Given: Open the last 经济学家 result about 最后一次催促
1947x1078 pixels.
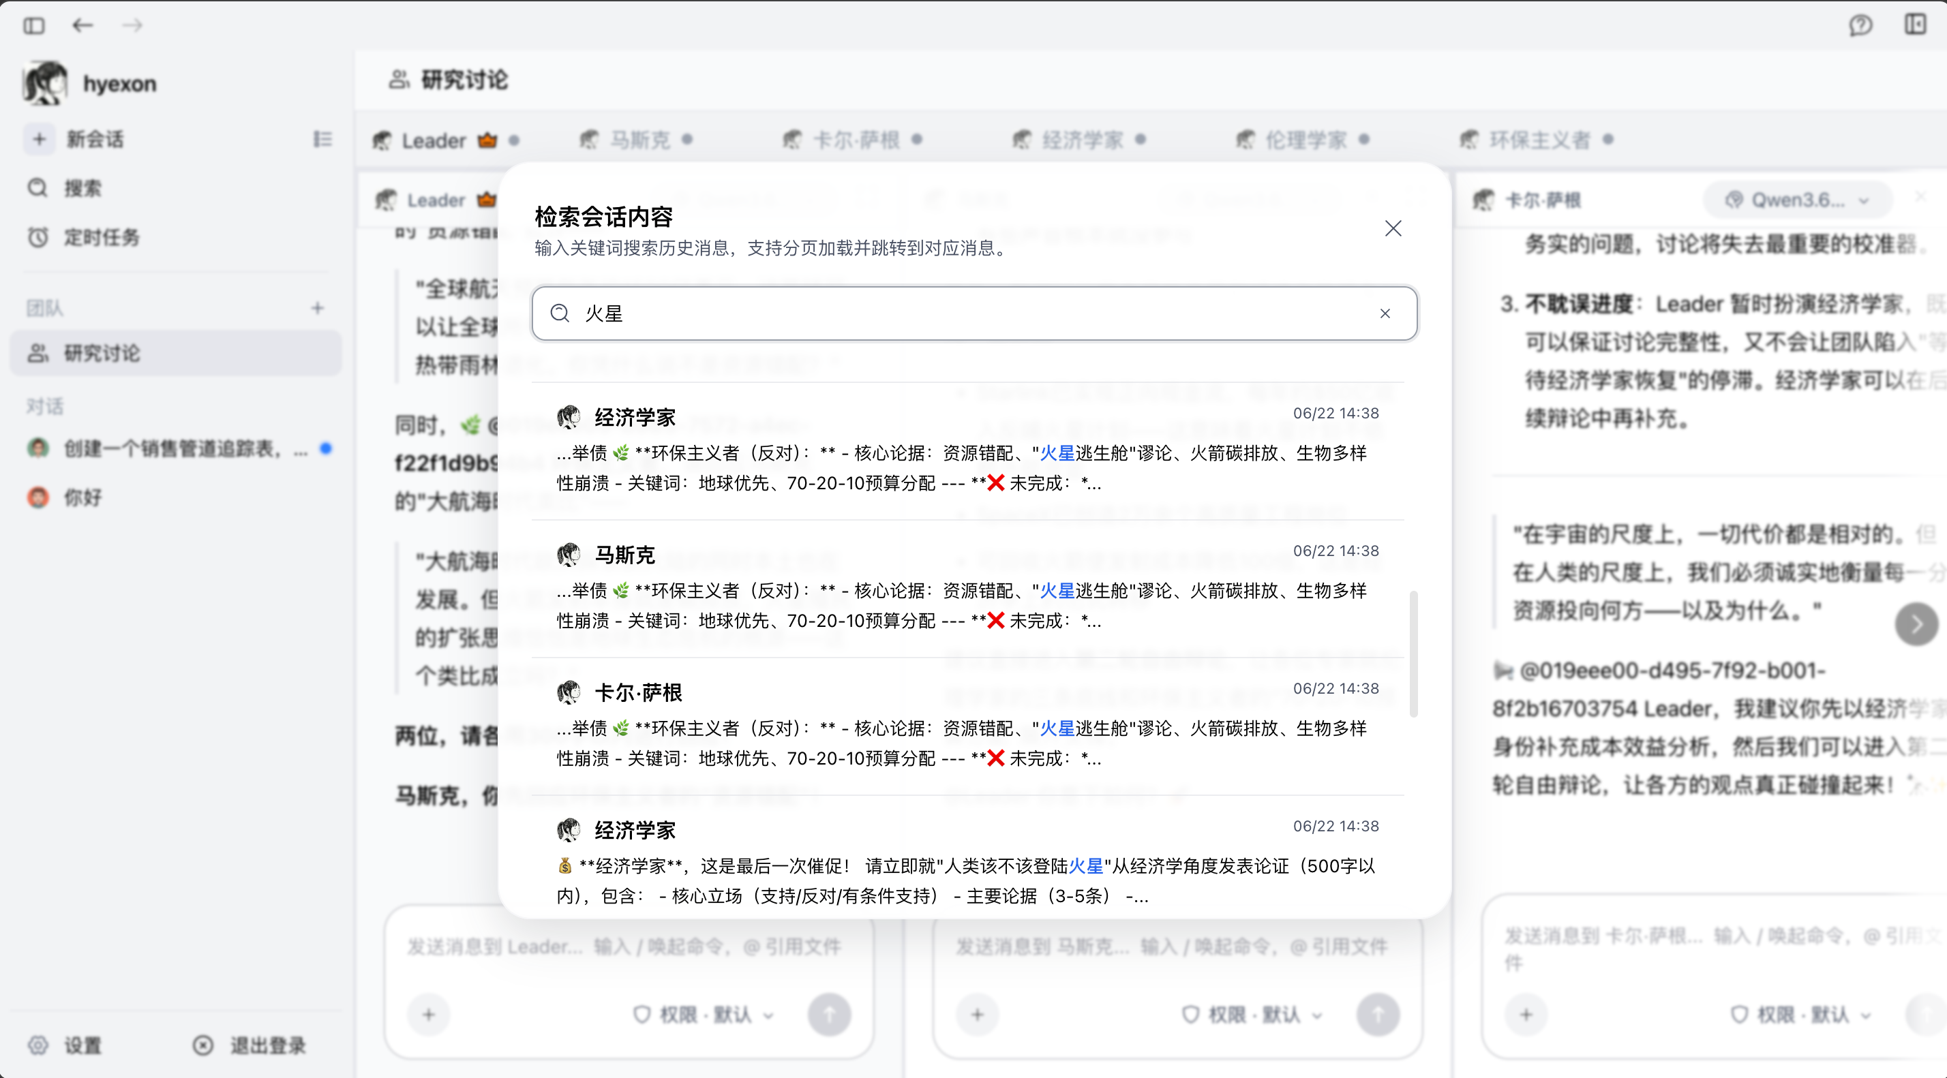Looking at the screenshot, I should click(967, 858).
